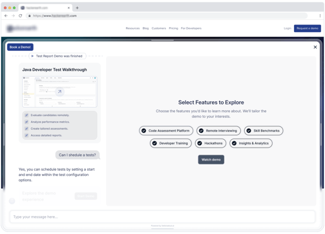325x234 pixels.
Task: Click macOS green maximize window button
Action: [14, 8]
